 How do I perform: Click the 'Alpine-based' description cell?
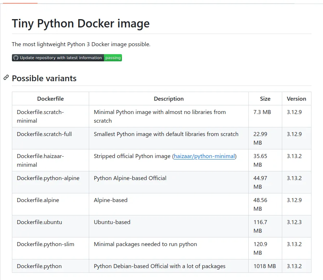[x=110, y=200]
